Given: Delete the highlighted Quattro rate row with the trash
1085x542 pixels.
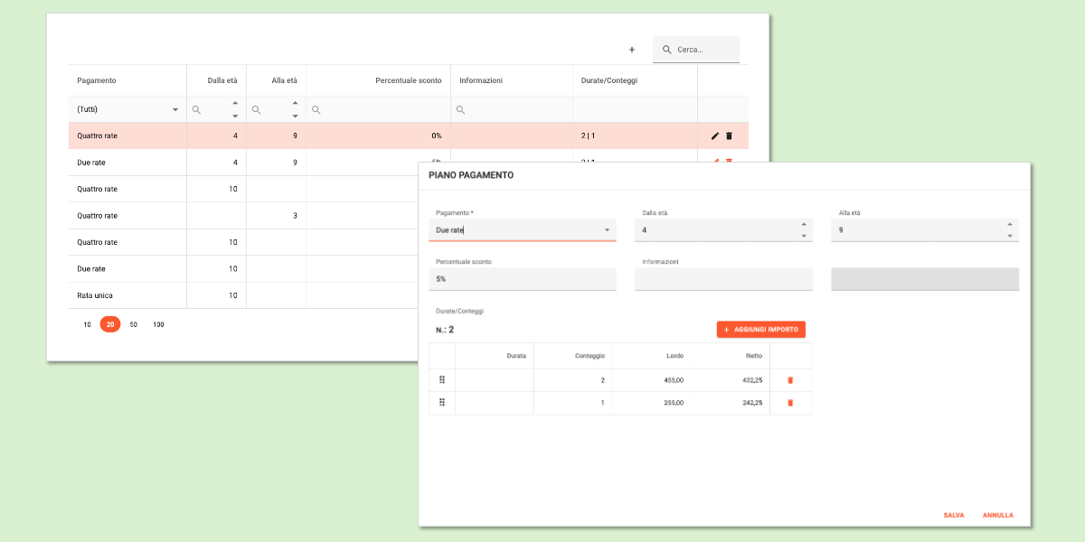Looking at the screenshot, I should [730, 135].
